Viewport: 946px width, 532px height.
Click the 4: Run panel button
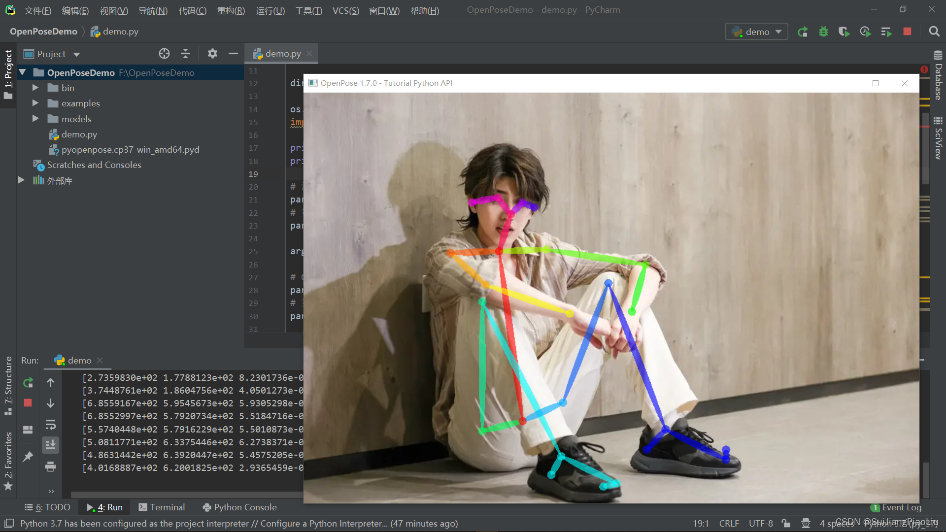click(x=105, y=507)
